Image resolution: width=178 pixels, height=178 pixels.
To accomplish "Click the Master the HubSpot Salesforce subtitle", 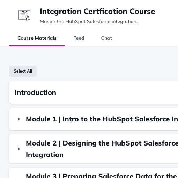I will 89,21.
